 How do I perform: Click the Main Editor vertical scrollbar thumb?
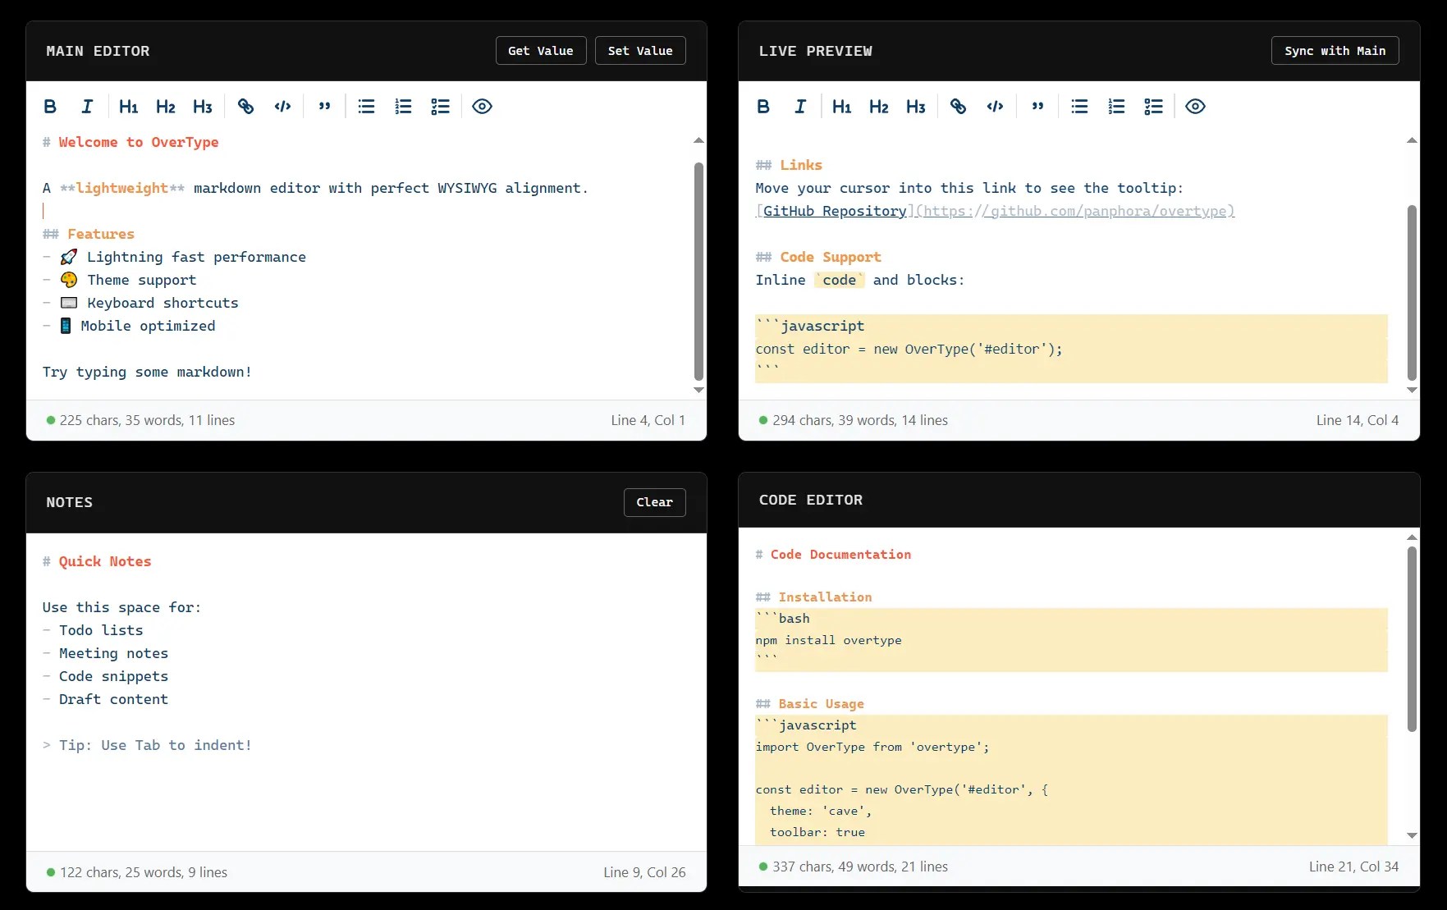[698, 271]
